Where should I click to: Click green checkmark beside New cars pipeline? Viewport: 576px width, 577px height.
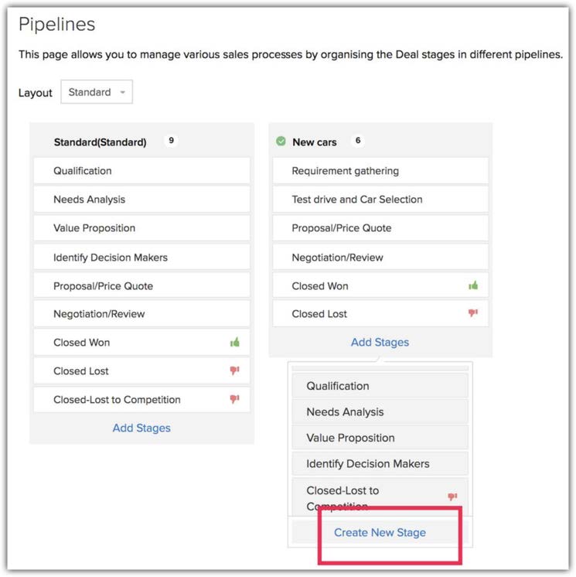coord(281,142)
